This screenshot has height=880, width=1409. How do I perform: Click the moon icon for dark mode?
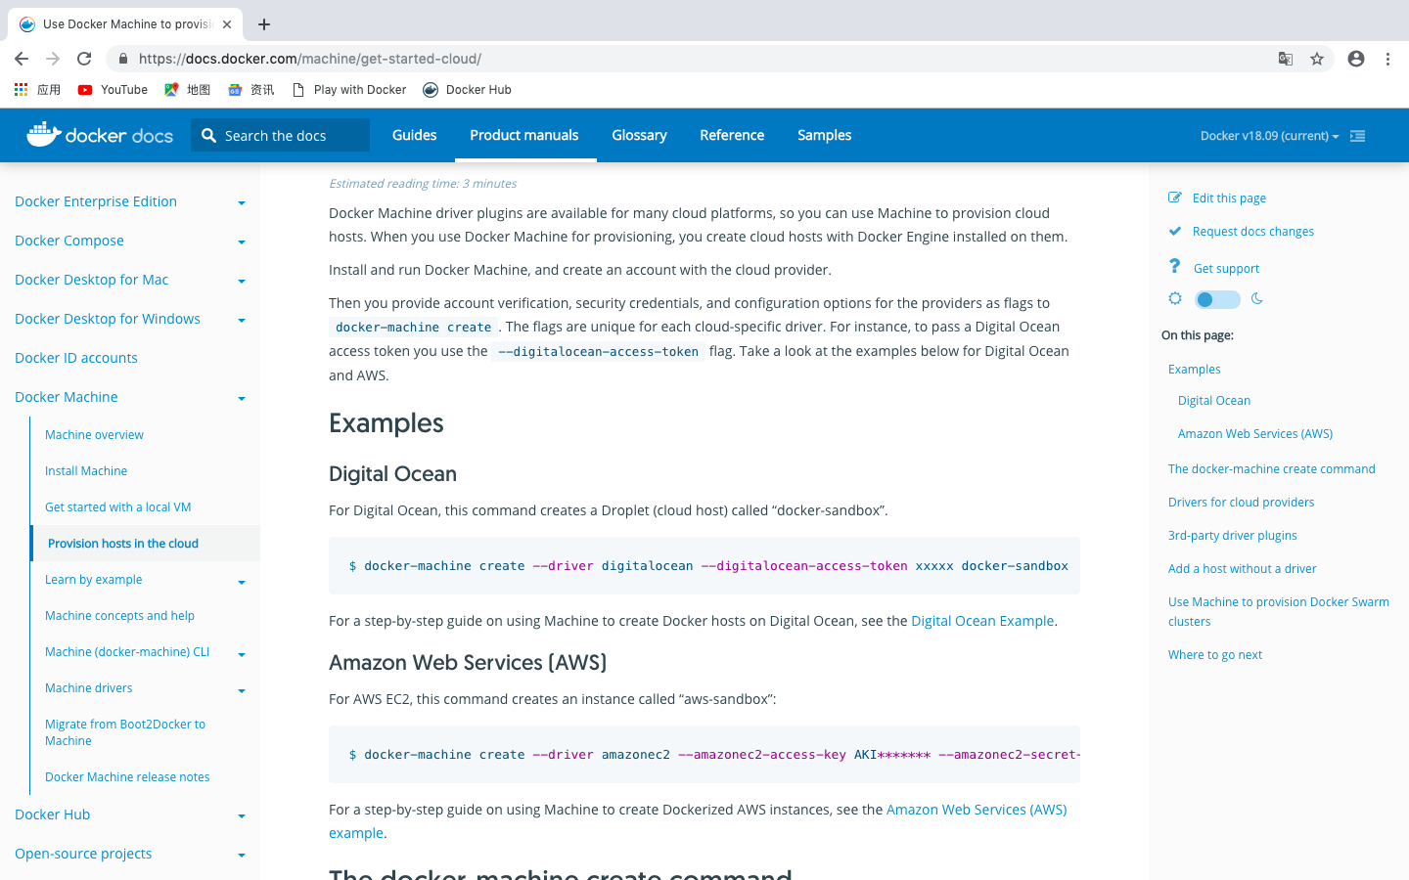[1257, 299]
